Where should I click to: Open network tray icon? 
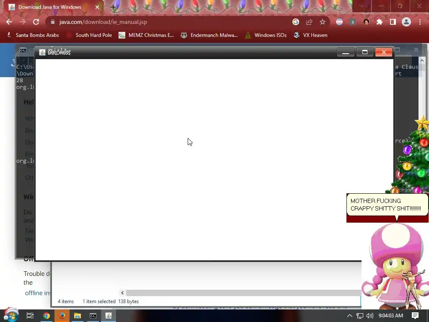(360, 316)
